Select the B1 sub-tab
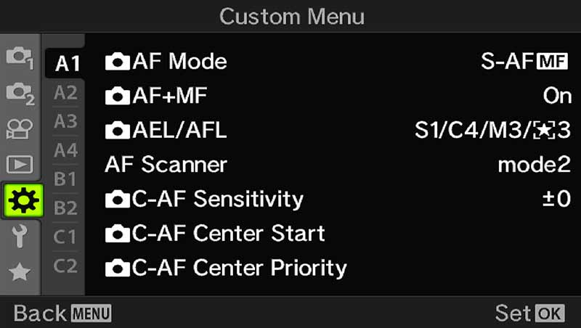The width and height of the screenshot is (581, 328). (x=66, y=179)
